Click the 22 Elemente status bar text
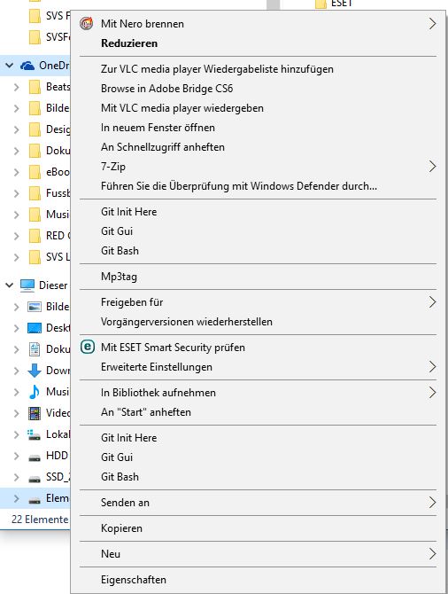This screenshot has width=448, height=594. [x=40, y=520]
